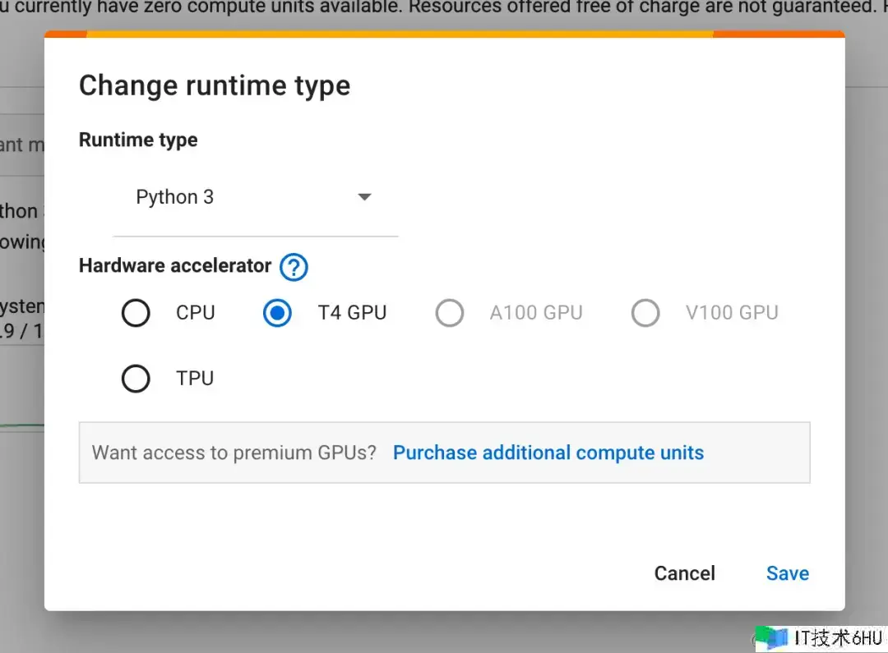Image resolution: width=888 pixels, height=653 pixels.
Task: Select the CPU radio button
Action: pyautogui.click(x=136, y=313)
